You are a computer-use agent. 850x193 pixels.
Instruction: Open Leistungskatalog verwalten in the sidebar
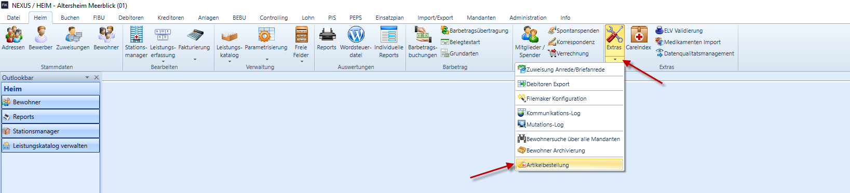pyautogui.click(x=50, y=146)
